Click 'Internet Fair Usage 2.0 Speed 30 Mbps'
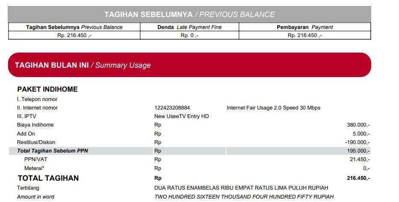 [273, 108]
